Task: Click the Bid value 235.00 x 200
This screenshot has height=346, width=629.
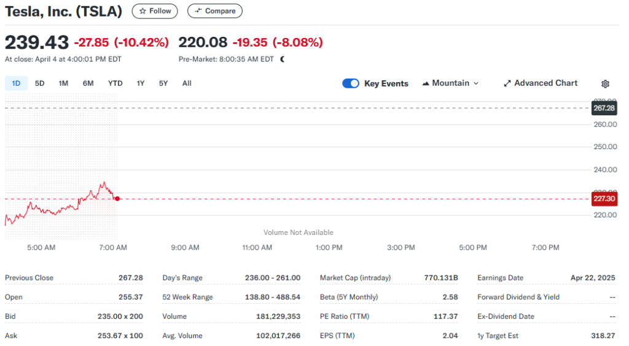Action: [x=120, y=317]
